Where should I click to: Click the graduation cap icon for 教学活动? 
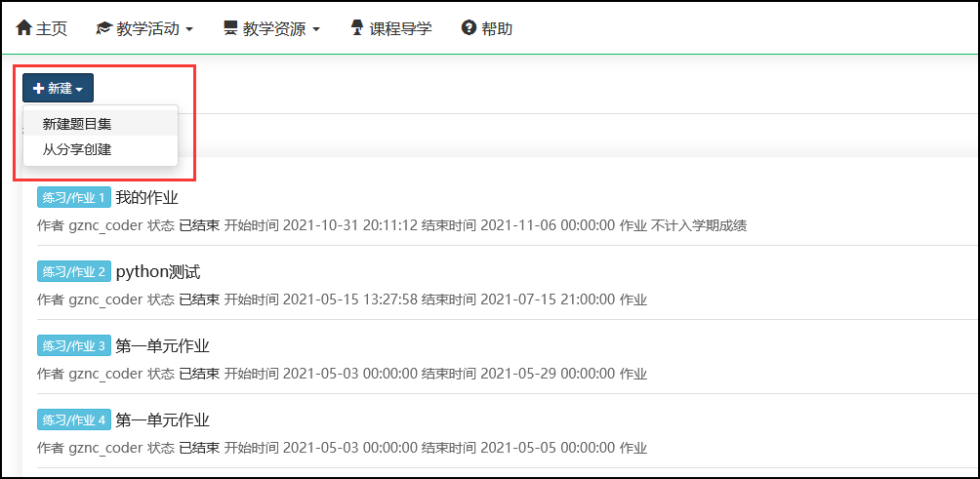click(x=103, y=28)
